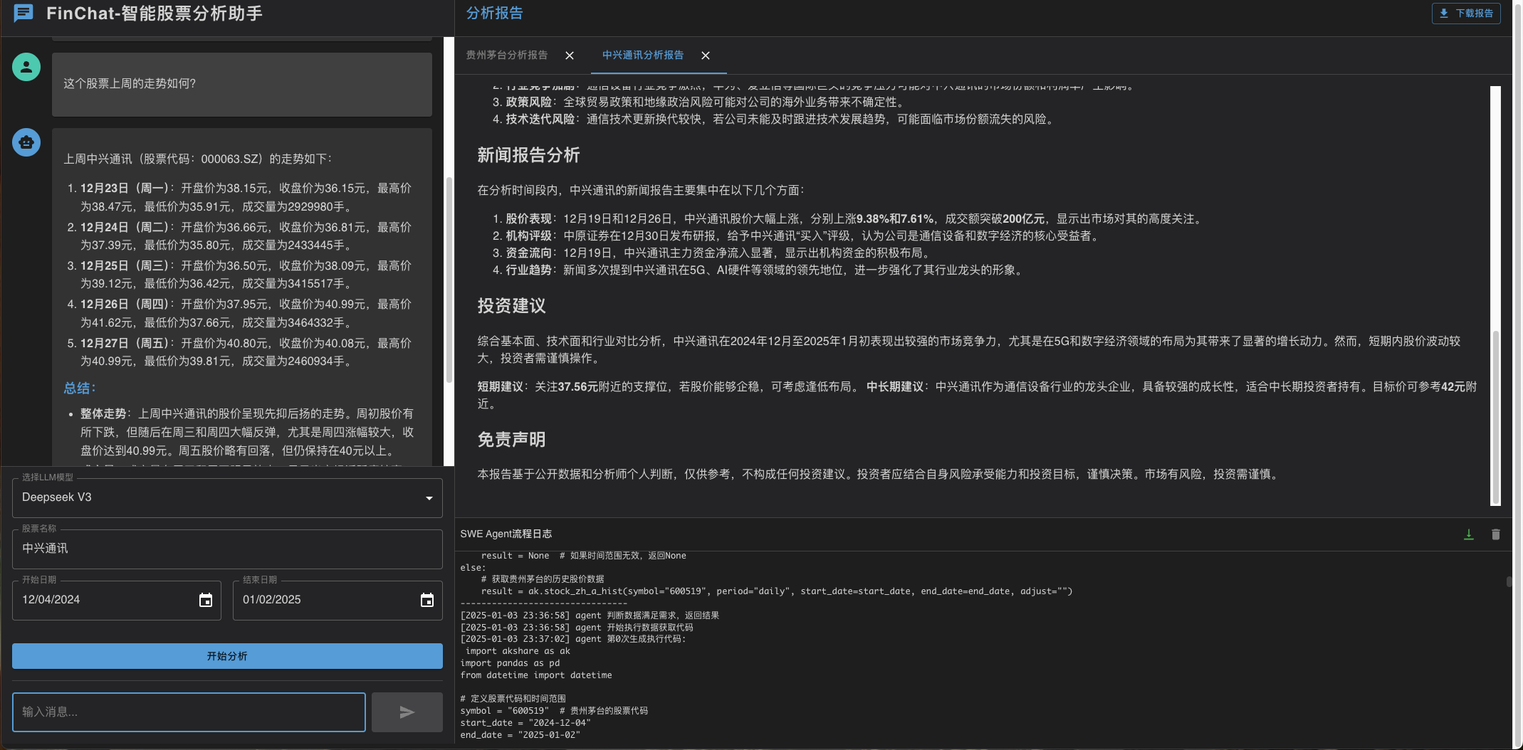Click the 输入消息 chat input box
The image size is (1523, 750).
[x=189, y=712]
